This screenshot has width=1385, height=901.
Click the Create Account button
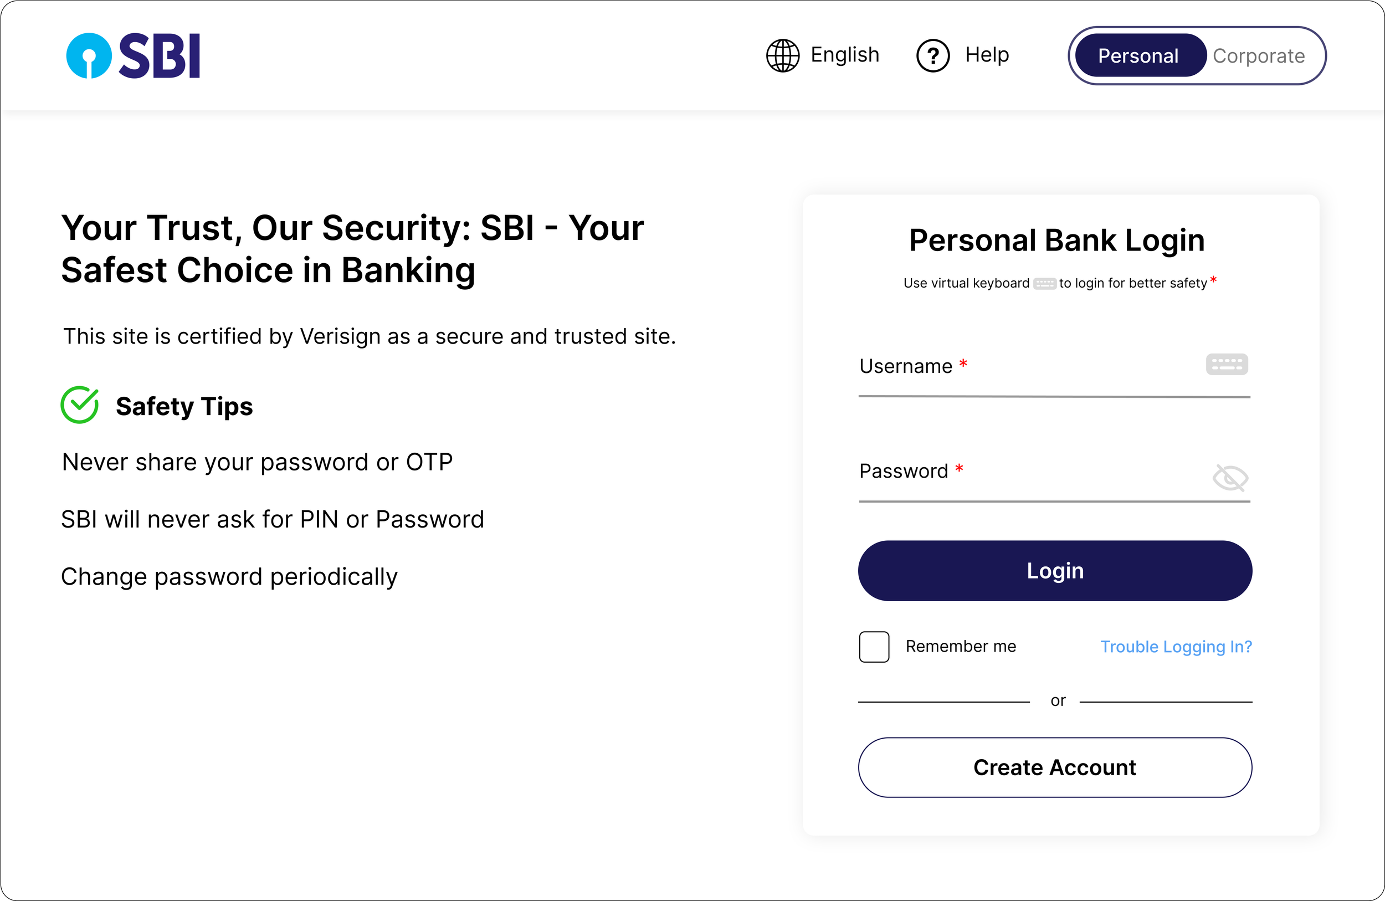pyautogui.click(x=1054, y=767)
